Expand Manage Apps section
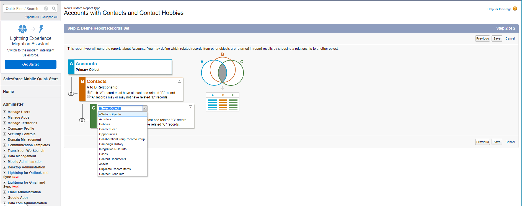The width and height of the screenshot is (522, 206). (x=4, y=118)
